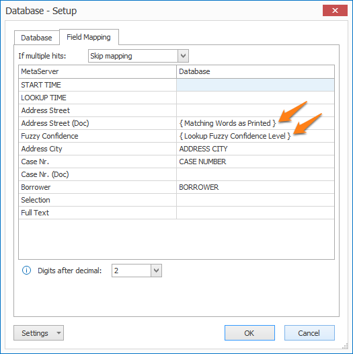
Task: Select the Case Nr. MetaServer field
Action: click(97, 162)
